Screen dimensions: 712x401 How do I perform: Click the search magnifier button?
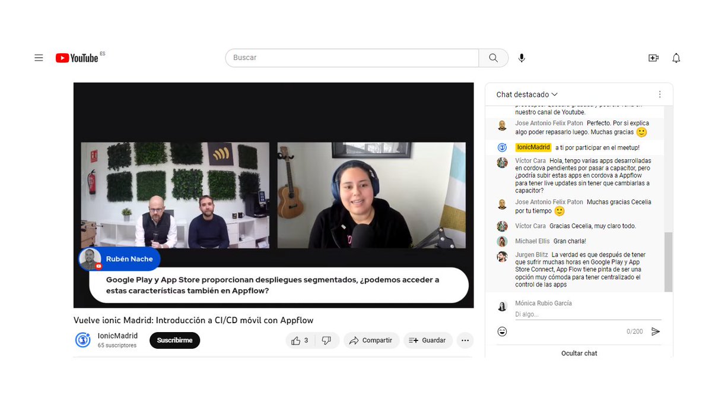[494, 58]
